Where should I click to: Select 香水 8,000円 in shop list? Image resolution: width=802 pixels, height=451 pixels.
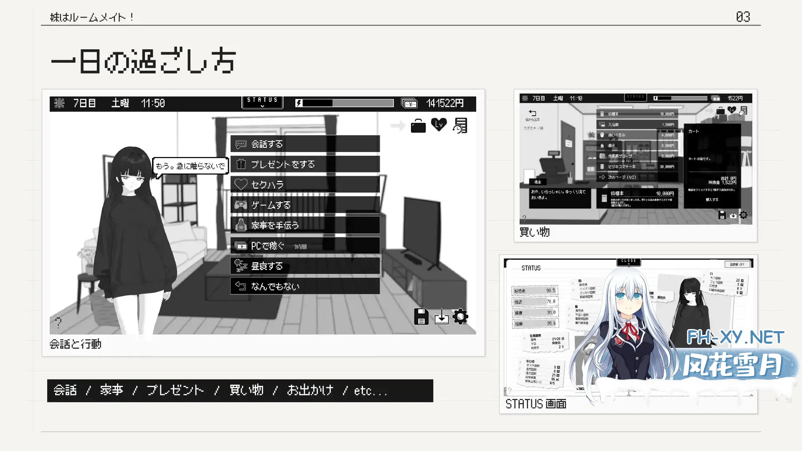tap(637, 146)
